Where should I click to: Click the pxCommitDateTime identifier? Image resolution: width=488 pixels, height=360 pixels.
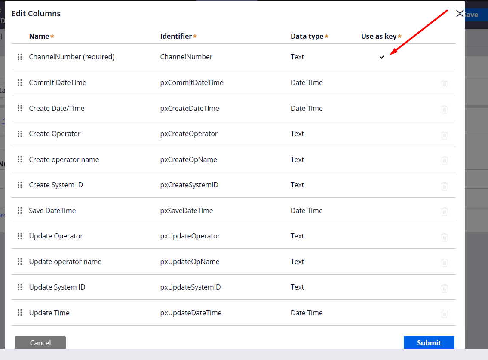[192, 82]
